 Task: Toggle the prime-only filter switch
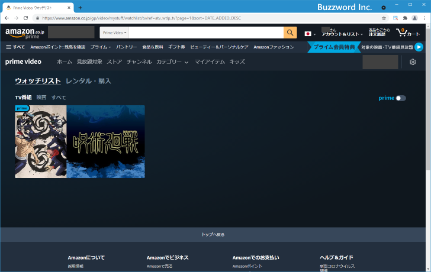click(x=401, y=98)
